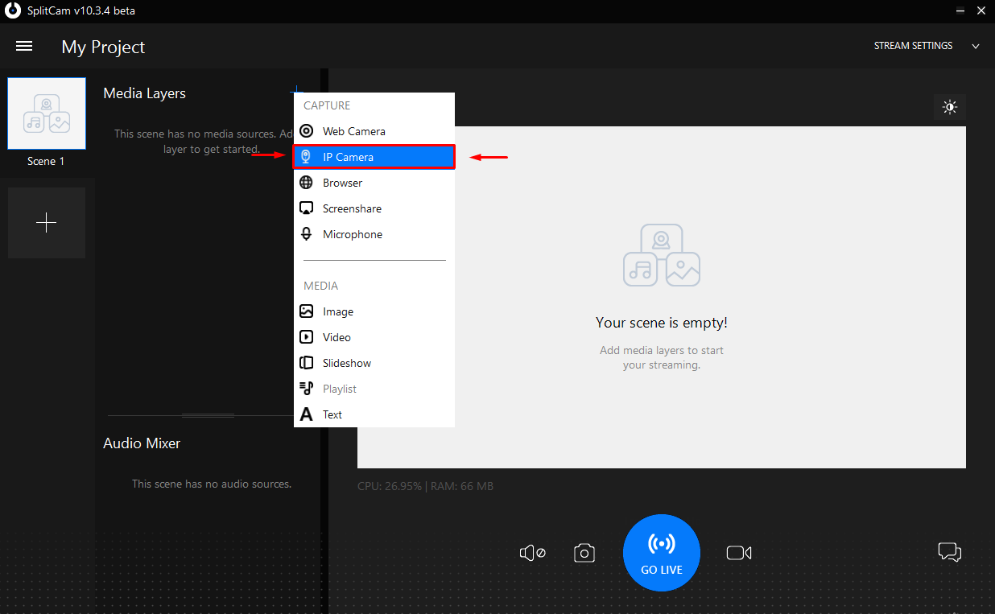Expand the STREAM SETTINGS dropdown

(926, 46)
